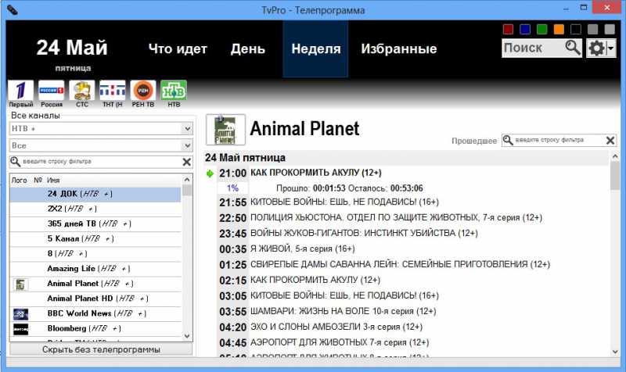Open the Все category dropdown
The width and height of the screenshot is (626, 372).
click(101, 145)
